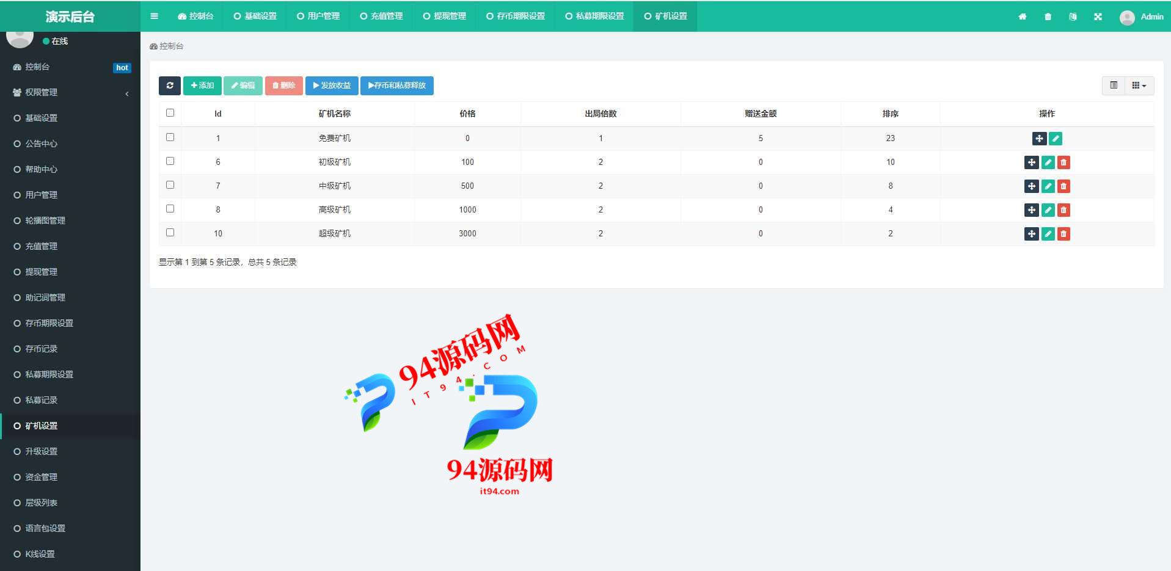Check the checkbox for row Id 1
Viewport: 1171px width, 571px height.
pos(170,137)
